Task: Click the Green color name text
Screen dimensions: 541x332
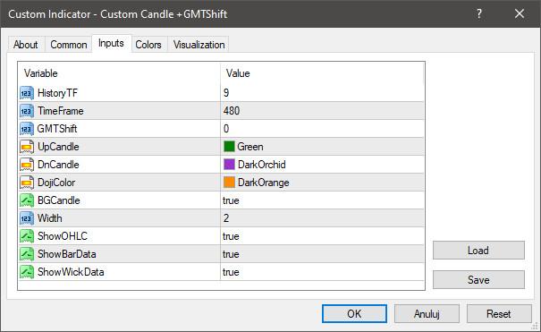Action: 250,147
